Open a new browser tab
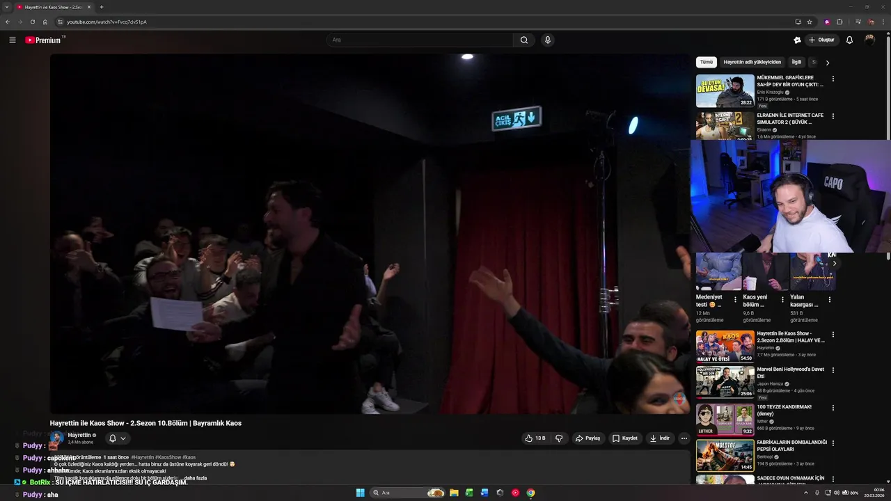 click(x=102, y=7)
